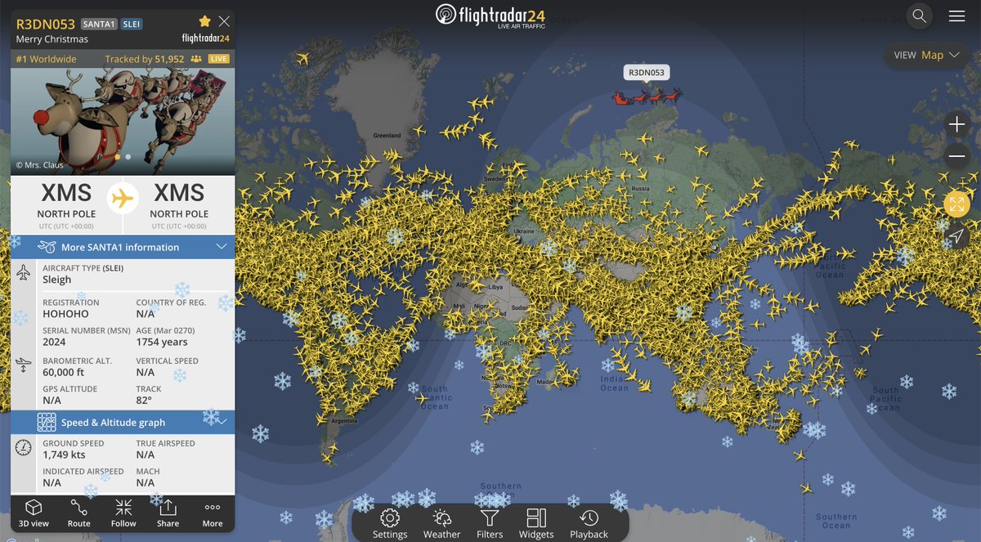Click the Merry Christmas subtitle
The image size is (981, 542).
pos(52,39)
